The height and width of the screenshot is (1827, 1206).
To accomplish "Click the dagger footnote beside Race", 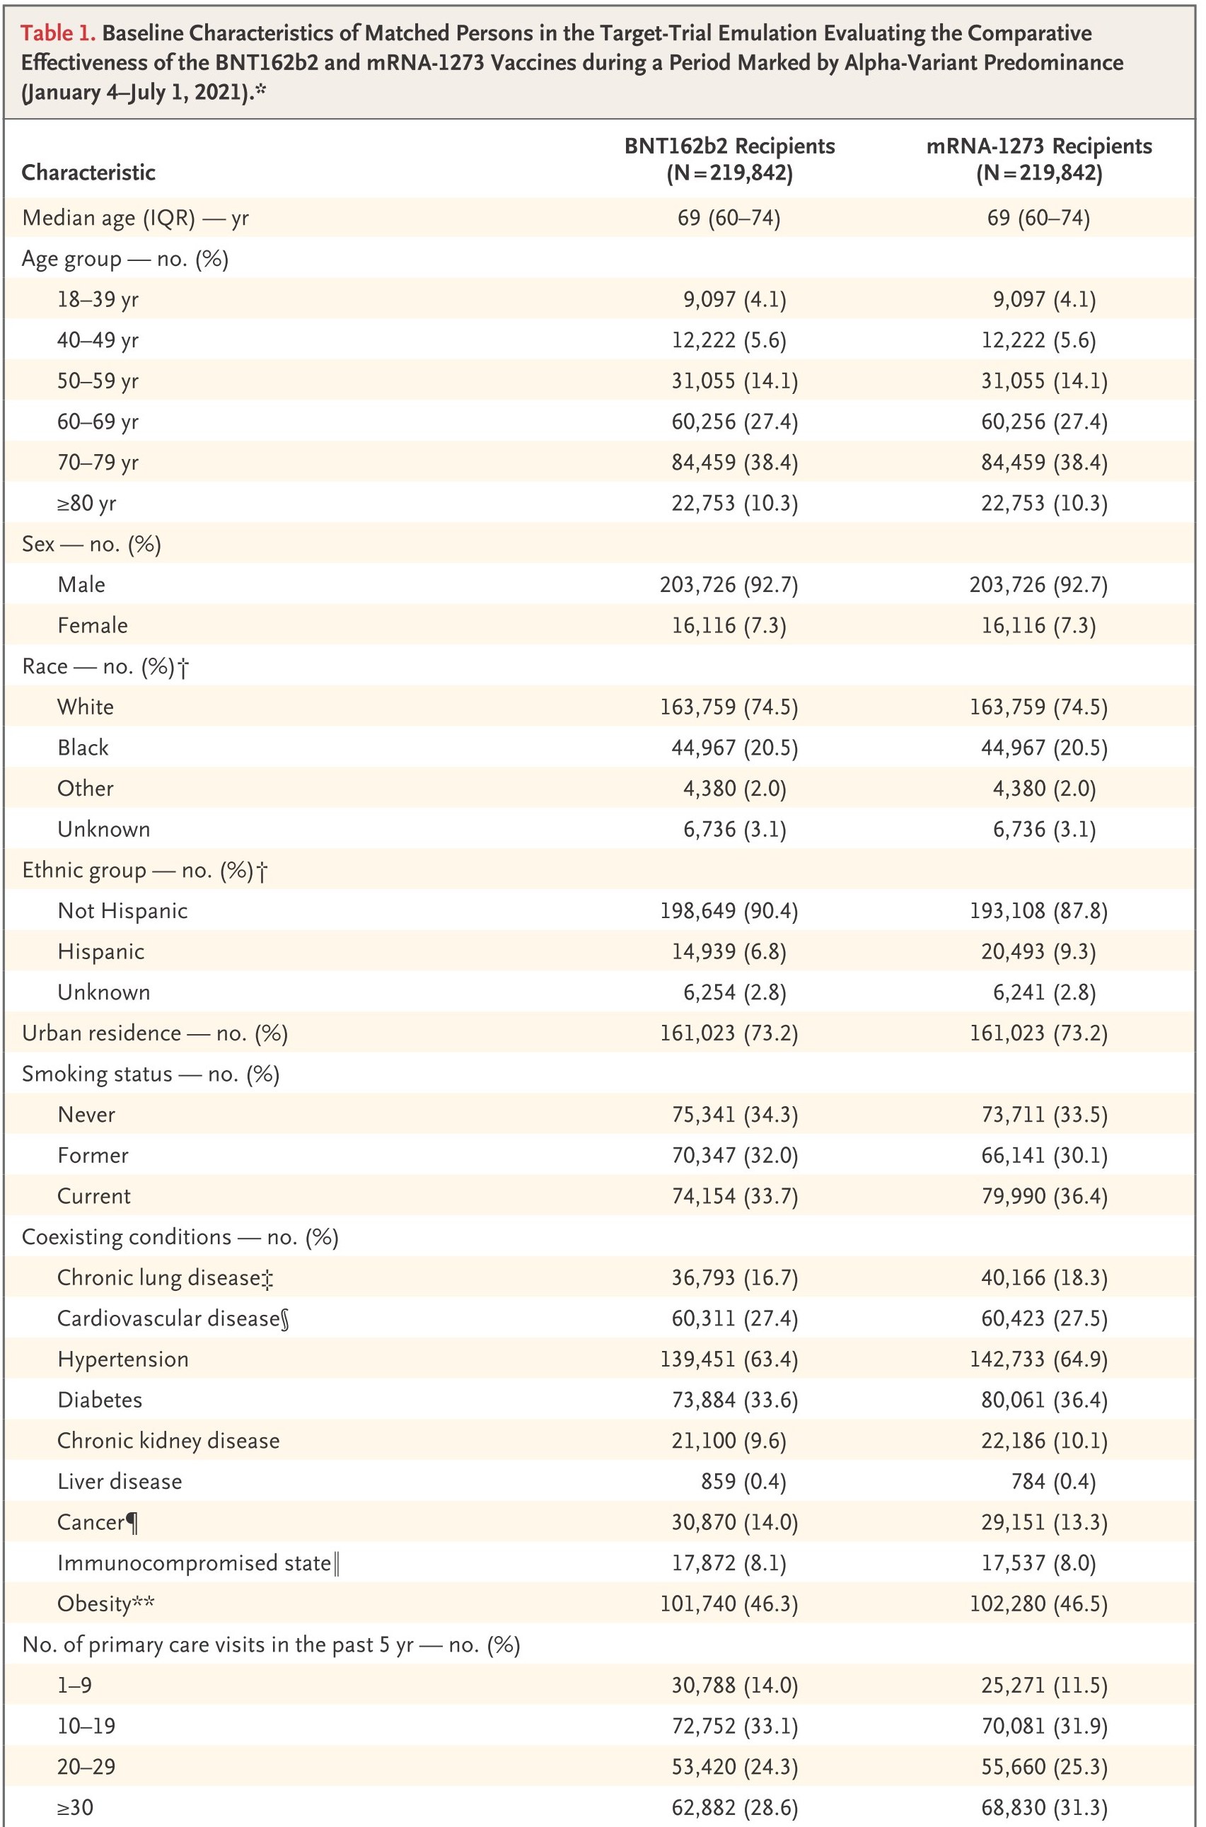I will pyautogui.click(x=183, y=668).
